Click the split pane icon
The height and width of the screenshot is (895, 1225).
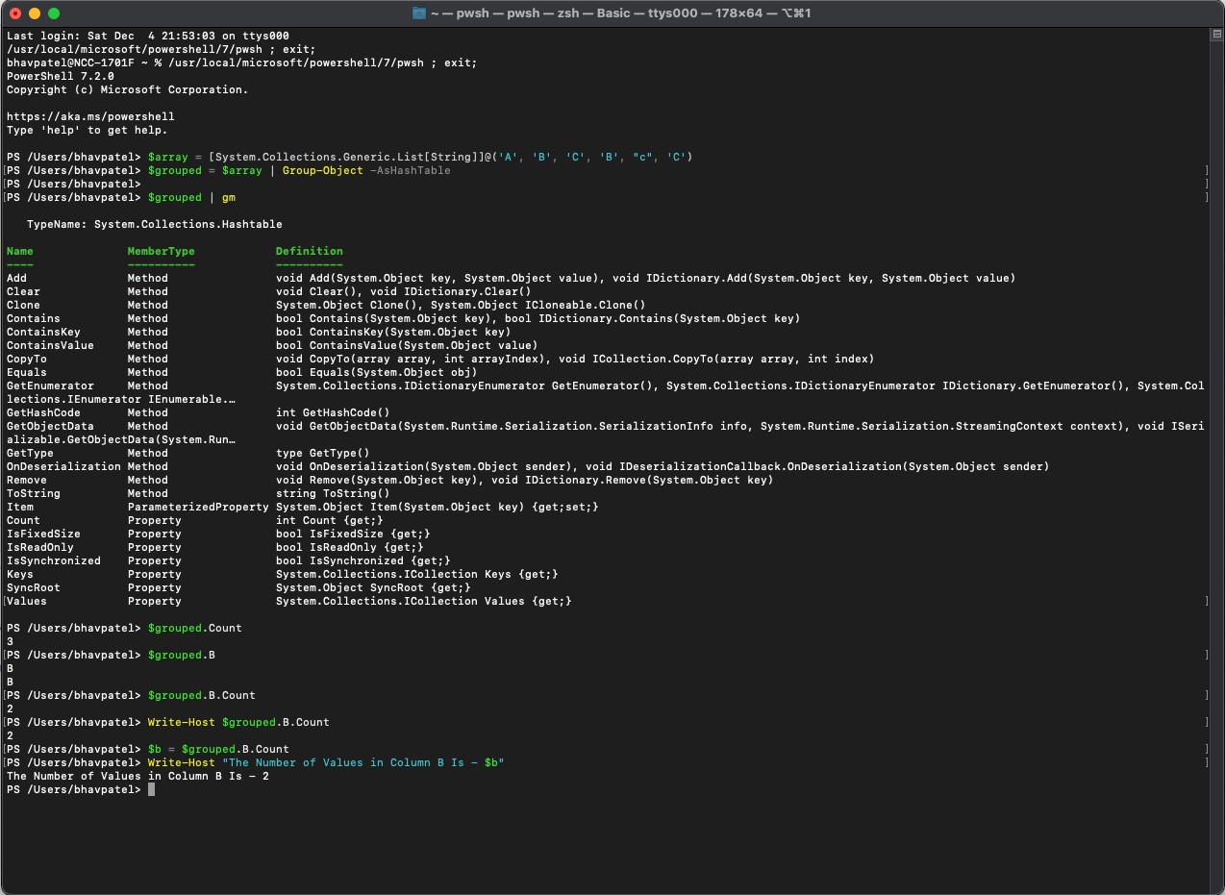tap(1216, 35)
